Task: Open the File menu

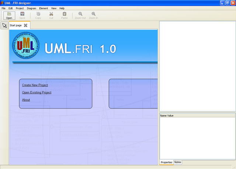Action: (x=3, y=8)
